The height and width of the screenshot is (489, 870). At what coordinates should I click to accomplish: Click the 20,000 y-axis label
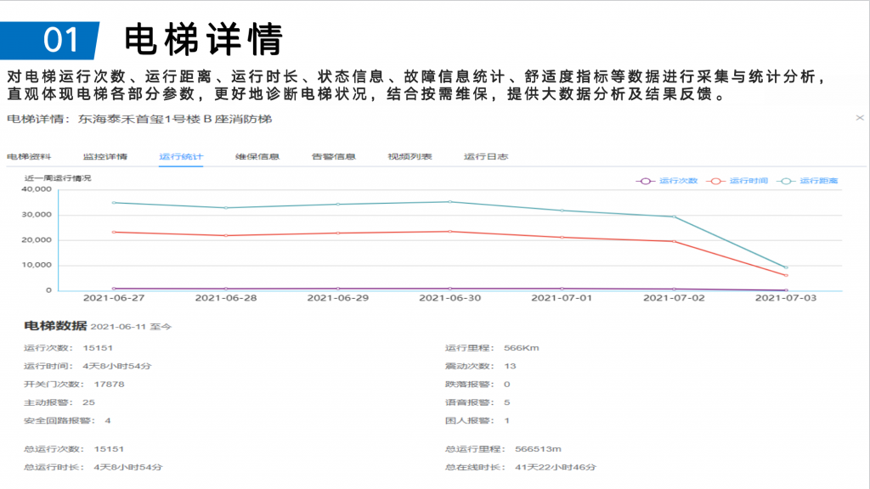pos(37,240)
